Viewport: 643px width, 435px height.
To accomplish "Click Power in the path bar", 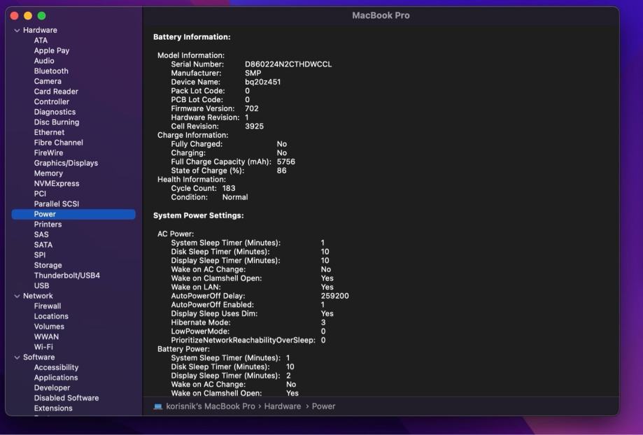I will pos(323,406).
